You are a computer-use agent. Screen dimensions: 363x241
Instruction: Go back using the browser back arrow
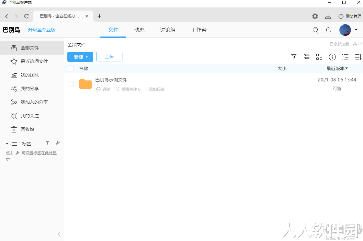[x=7, y=16]
